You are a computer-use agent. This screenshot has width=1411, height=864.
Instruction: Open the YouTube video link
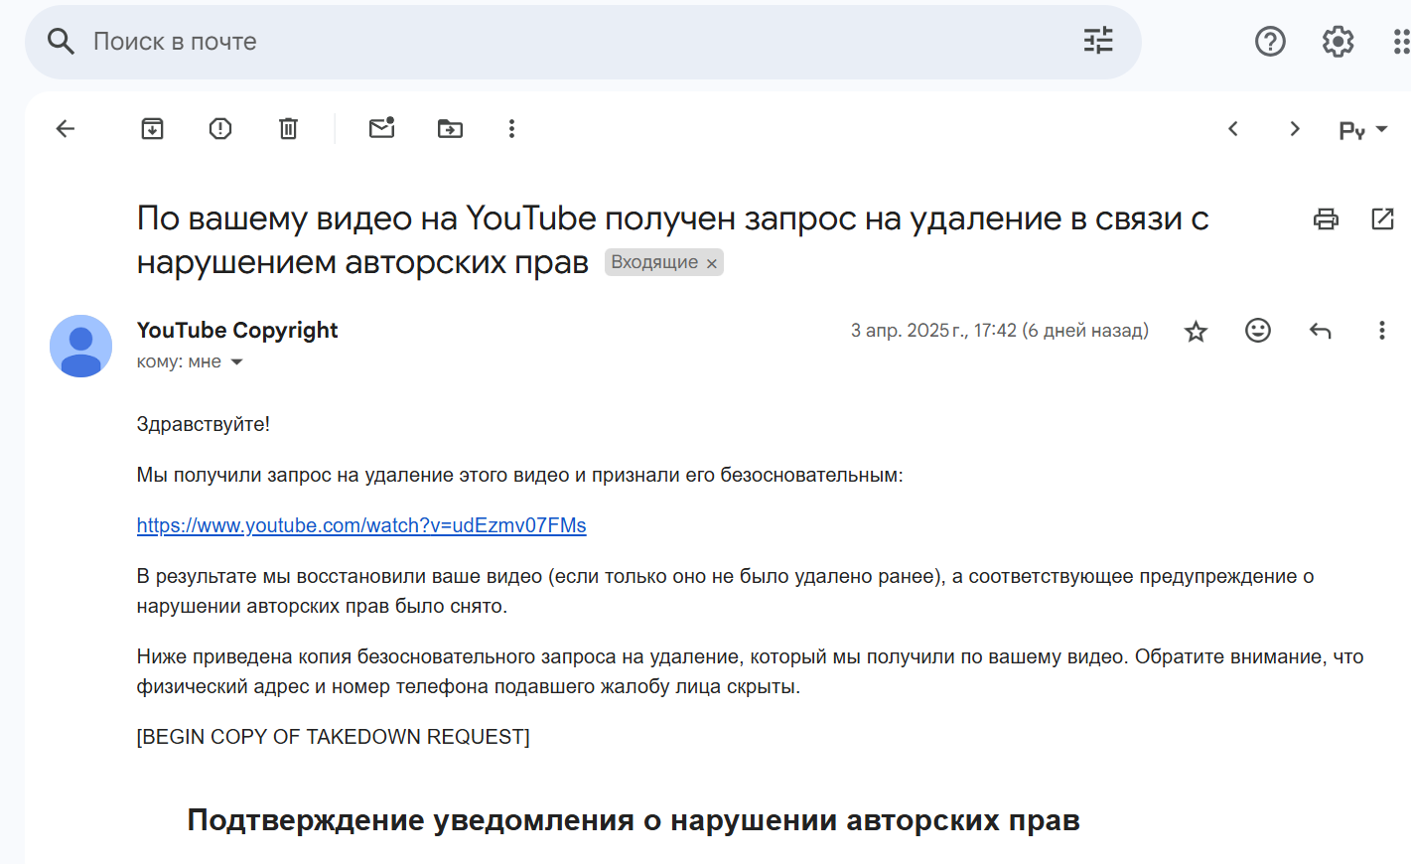pyautogui.click(x=361, y=525)
